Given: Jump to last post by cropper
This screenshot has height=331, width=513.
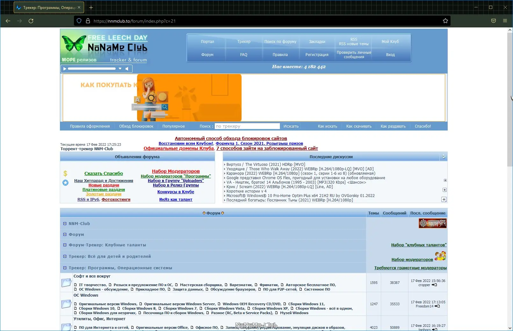Looking at the screenshot, I should pos(434,285).
